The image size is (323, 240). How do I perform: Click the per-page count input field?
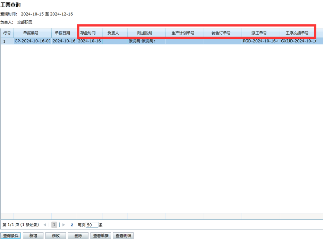pyautogui.click(x=92, y=225)
